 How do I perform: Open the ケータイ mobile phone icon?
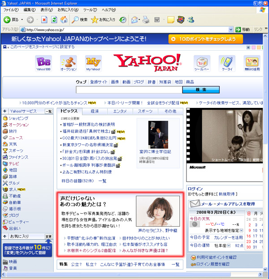[227, 63]
